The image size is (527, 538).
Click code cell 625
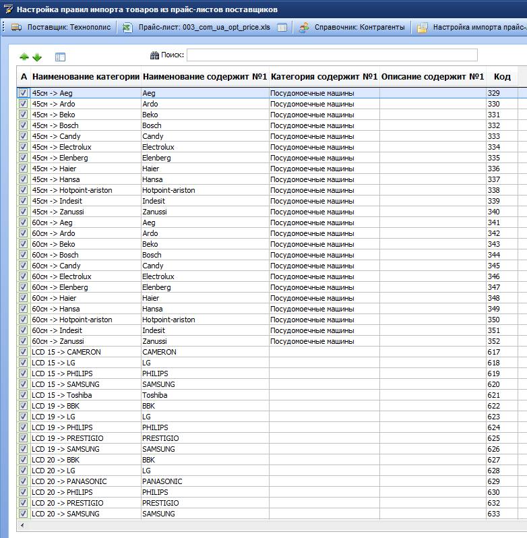(502, 438)
